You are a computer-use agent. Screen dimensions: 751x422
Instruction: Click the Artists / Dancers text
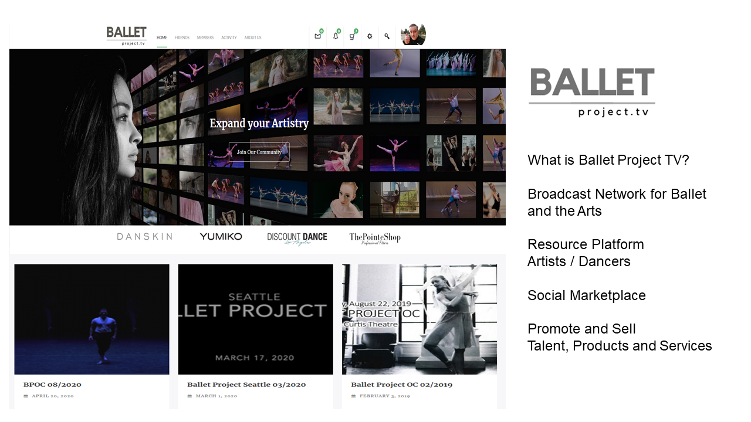(x=579, y=261)
